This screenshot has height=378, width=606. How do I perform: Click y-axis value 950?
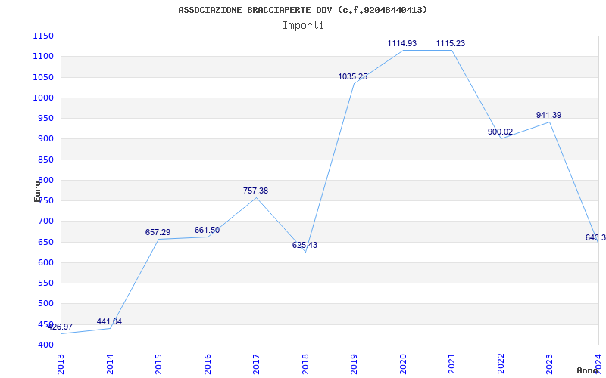coord(45,119)
